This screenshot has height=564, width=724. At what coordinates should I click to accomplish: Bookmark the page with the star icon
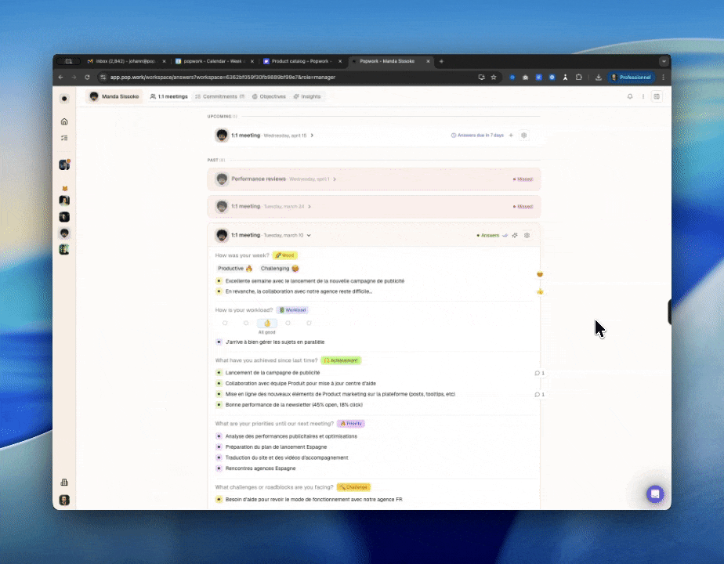(494, 77)
